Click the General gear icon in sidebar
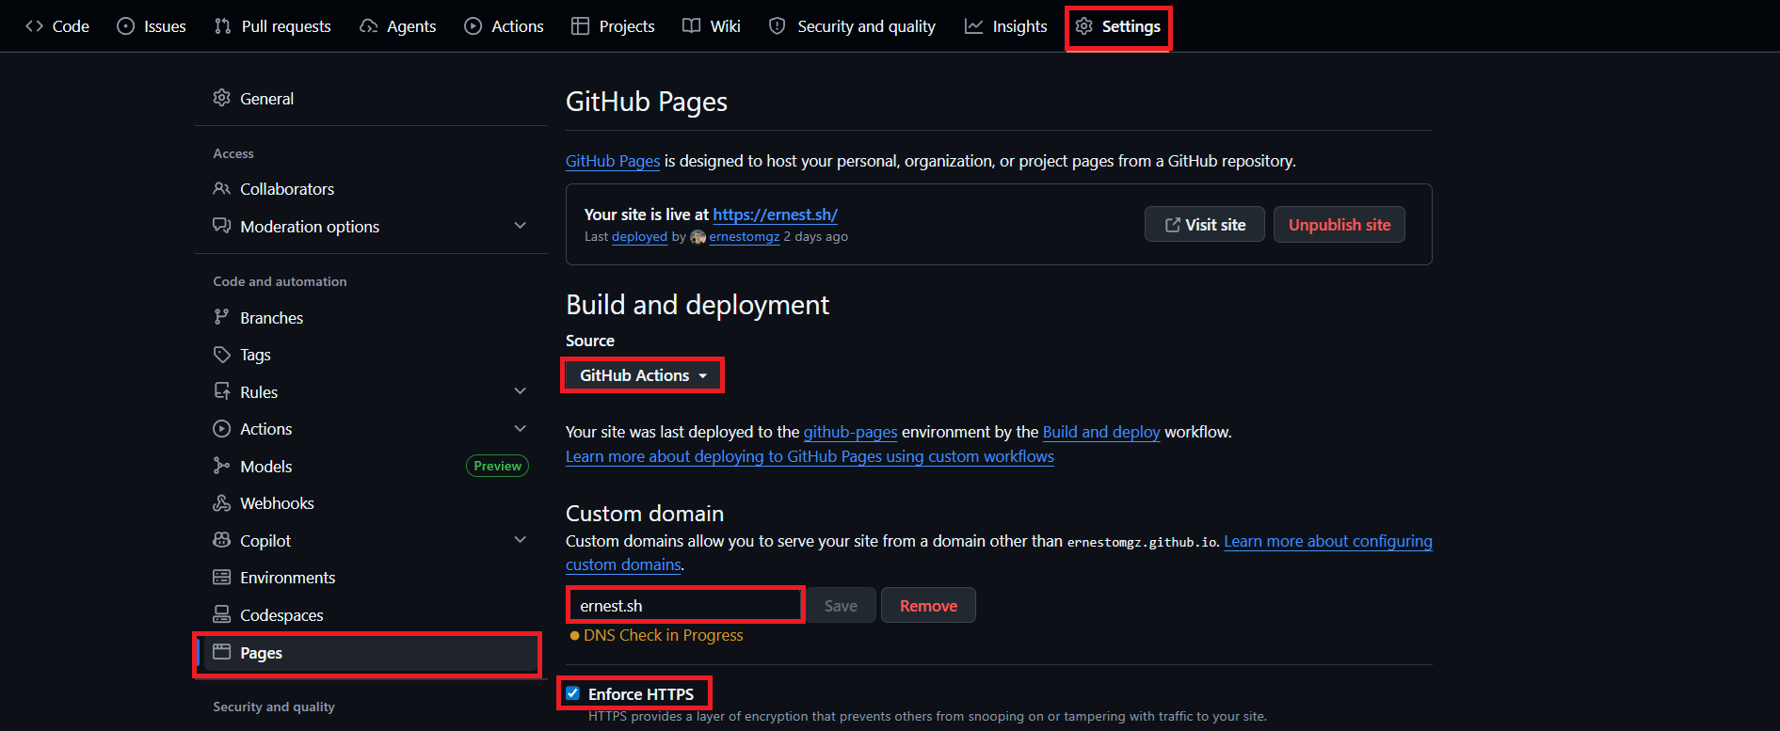The image size is (1780, 731). tap(222, 98)
